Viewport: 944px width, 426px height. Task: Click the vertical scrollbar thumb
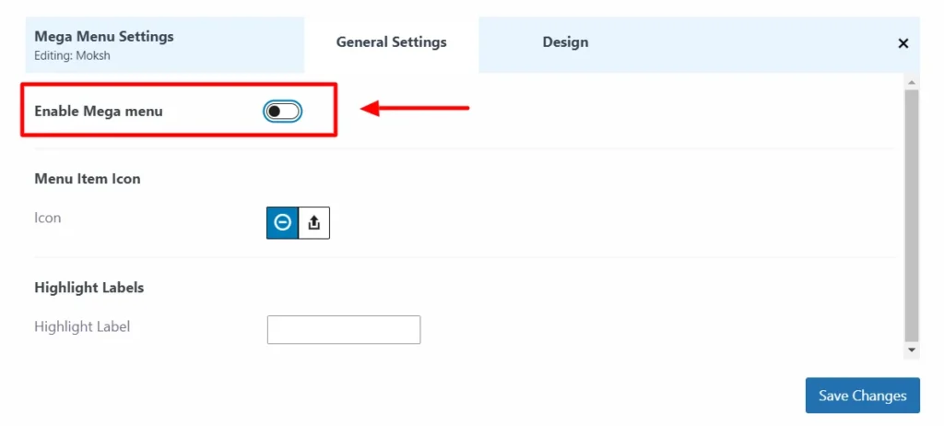point(912,212)
